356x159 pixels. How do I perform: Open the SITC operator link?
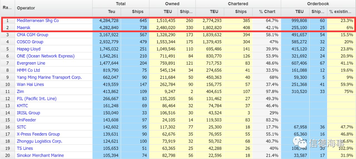coord(21,127)
